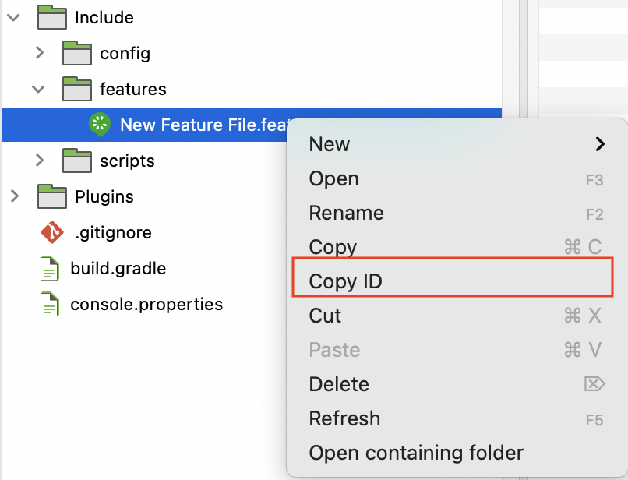Image resolution: width=628 pixels, height=480 pixels.
Task: Expand the config folder
Action: pos(40,53)
